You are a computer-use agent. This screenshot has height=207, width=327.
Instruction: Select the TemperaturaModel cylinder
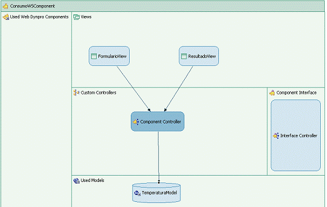point(156,193)
